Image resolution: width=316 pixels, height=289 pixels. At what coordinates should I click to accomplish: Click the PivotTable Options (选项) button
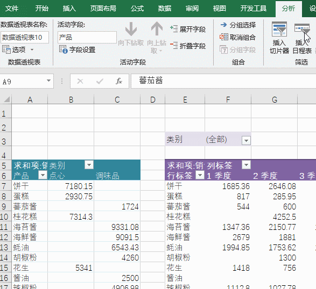(x=14, y=49)
